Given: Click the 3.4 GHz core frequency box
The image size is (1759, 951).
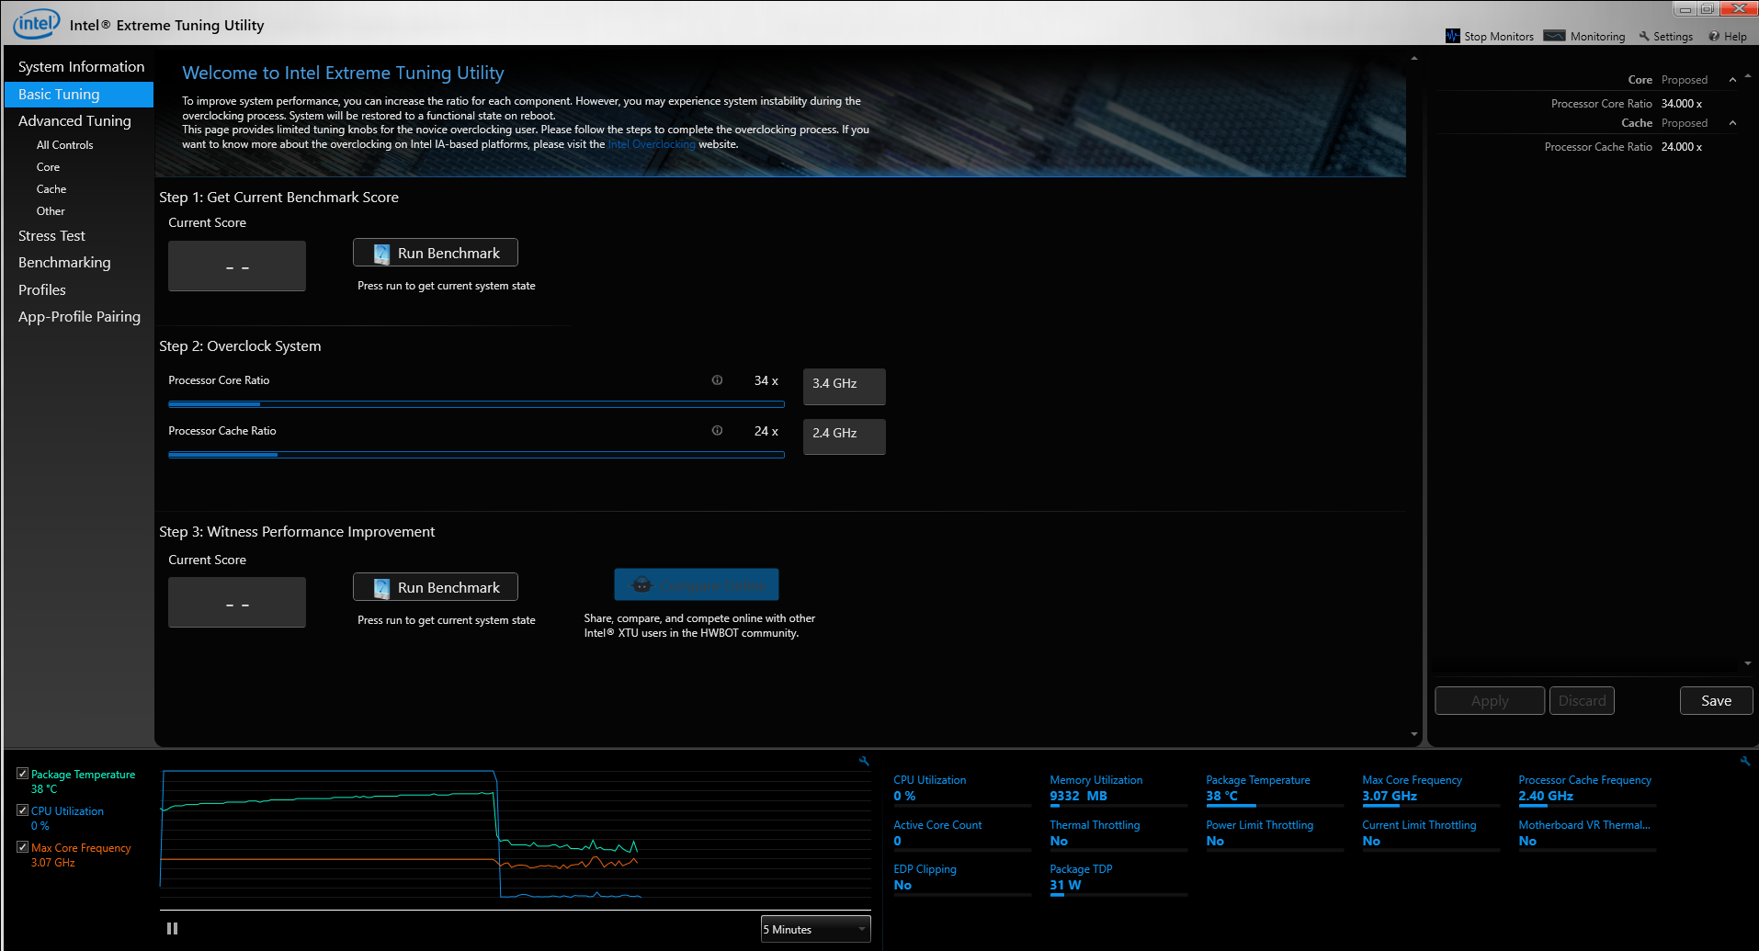Looking at the screenshot, I should (844, 386).
